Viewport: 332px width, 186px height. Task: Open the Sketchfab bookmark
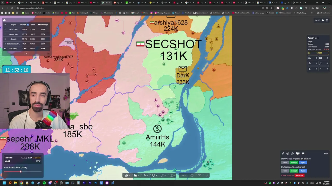pyautogui.click(x=215, y=13)
